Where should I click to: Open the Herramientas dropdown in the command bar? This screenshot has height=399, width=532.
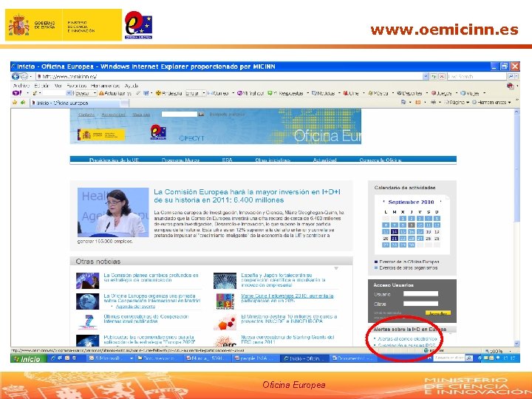[491, 102]
